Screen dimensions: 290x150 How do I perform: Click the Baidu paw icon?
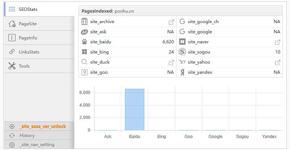coord(84,42)
